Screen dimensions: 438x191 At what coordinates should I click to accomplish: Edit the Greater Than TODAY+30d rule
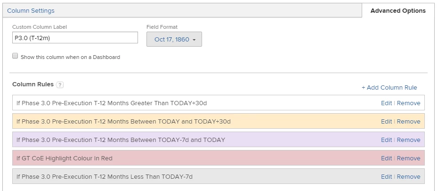386,103
